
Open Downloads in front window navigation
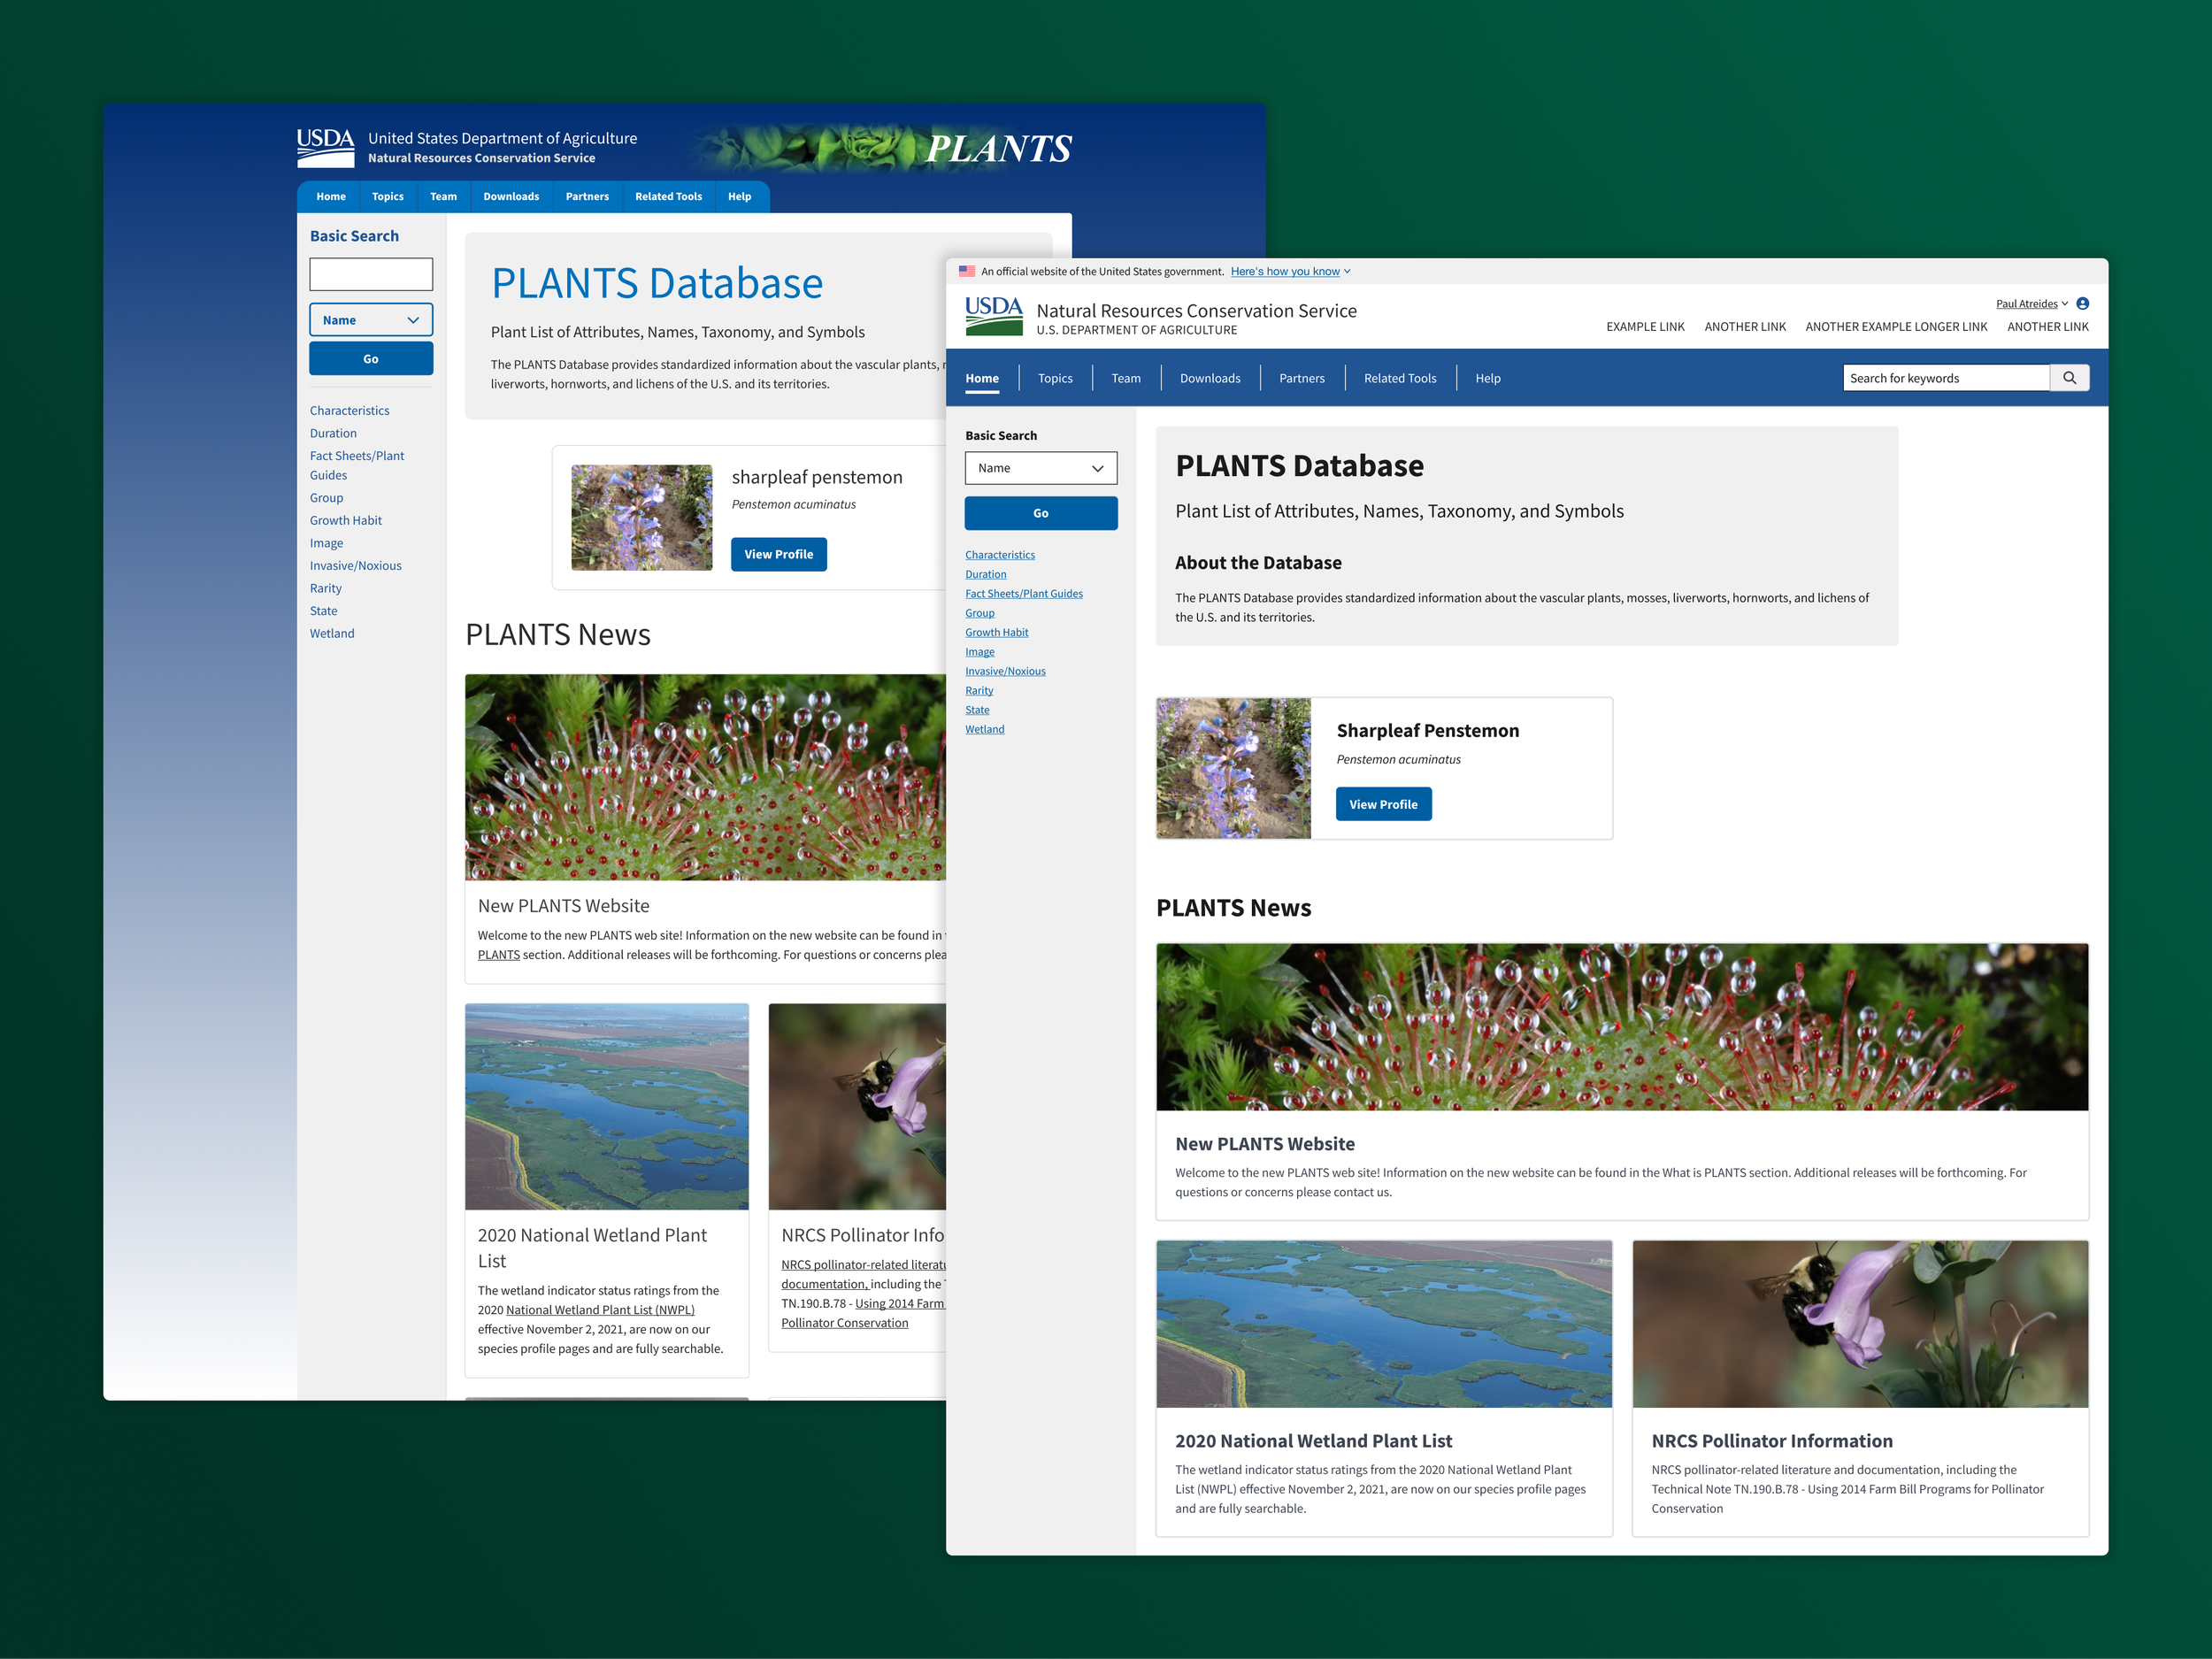click(1210, 378)
